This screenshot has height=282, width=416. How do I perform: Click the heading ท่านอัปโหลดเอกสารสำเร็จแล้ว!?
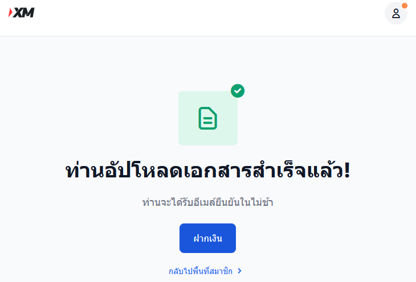tap(208, 170)
